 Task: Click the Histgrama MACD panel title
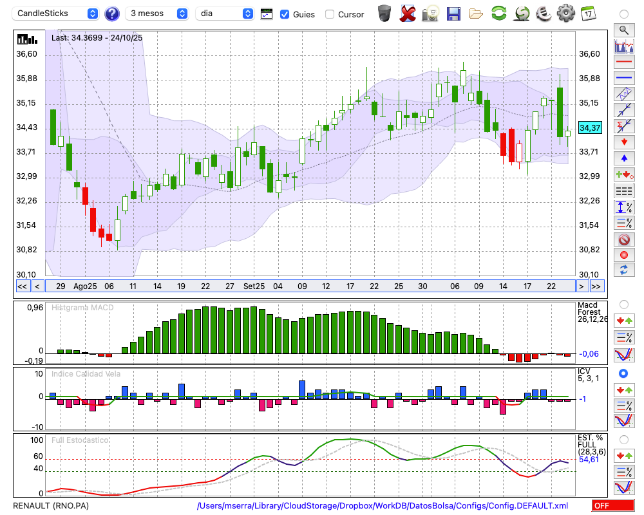82,308
